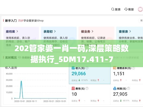
Task: Show help for 费用(元)
Action: tap(87, 88)
